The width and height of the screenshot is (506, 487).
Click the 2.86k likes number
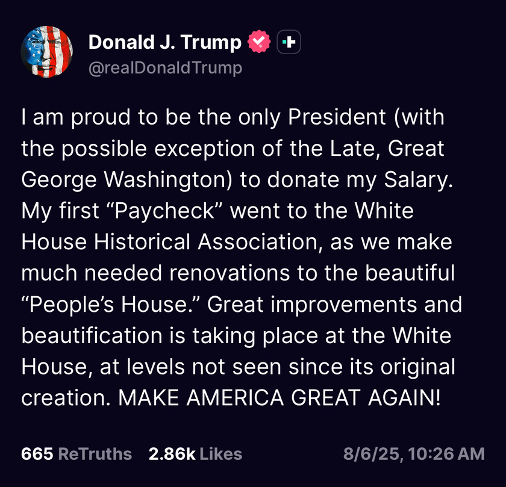tap(172, 454)
